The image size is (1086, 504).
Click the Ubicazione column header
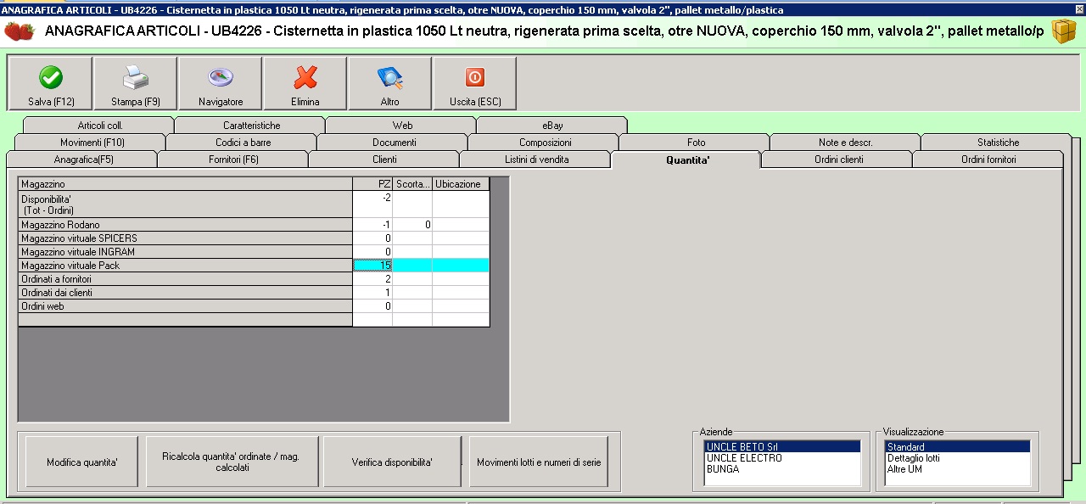[x=461, y=184]
